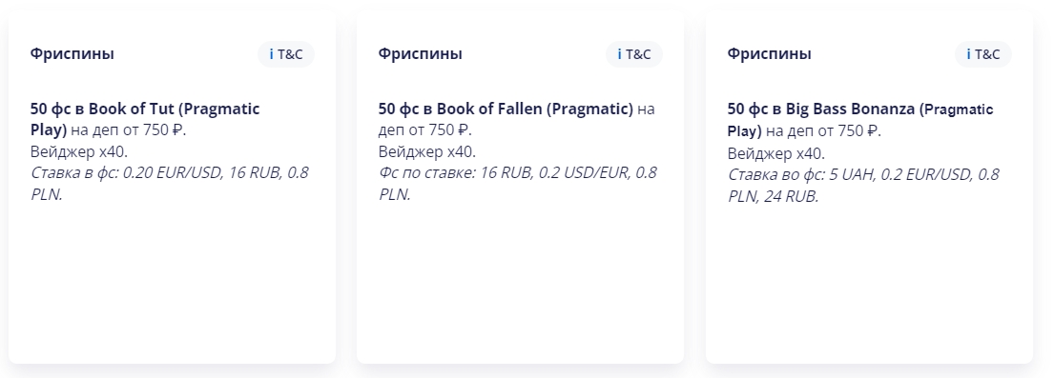The width and height of the screenshot is (1054, 378).
Task: Click italic 'Ставка в фс: 0.20 EUR/USD' line
Action: 126,172
